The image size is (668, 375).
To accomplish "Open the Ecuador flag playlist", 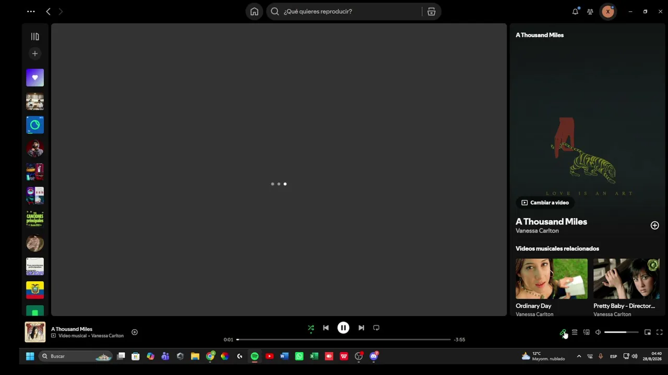I will 35,290.
